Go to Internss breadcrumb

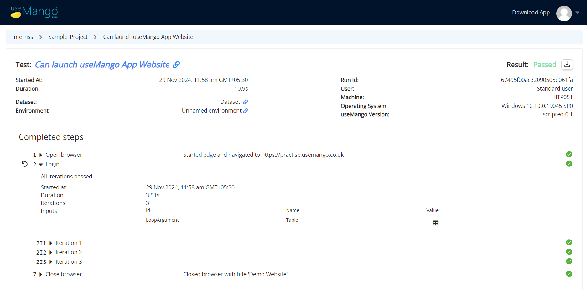23,37
